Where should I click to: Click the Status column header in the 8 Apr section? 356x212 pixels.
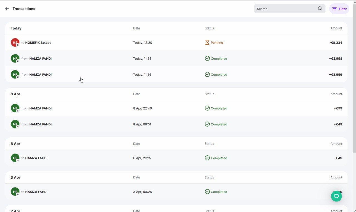click(x=209, y=94)
